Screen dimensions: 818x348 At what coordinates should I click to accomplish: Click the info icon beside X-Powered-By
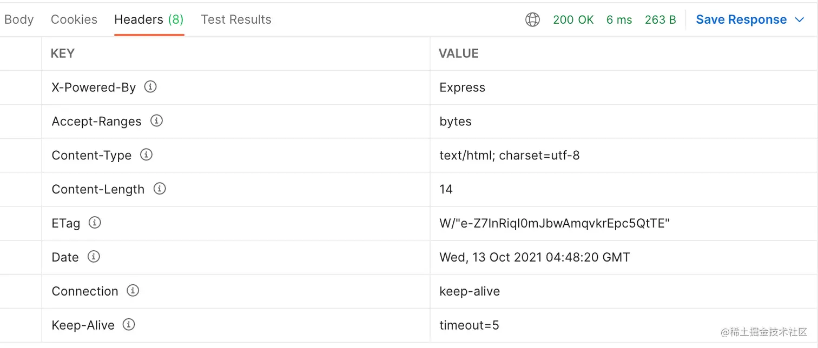coord(150,86)
